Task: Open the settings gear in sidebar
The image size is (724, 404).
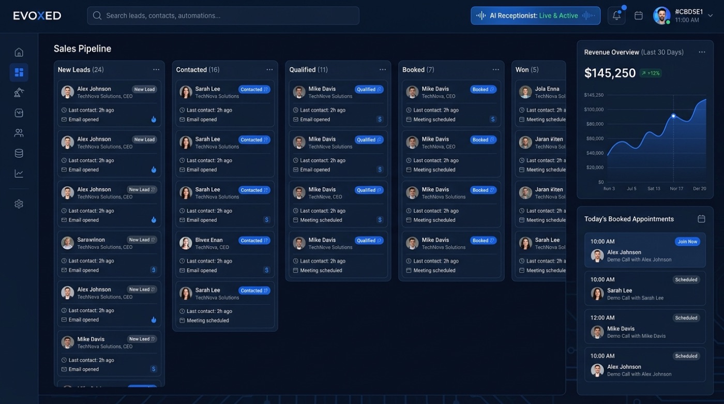Action: coord(19,204)
